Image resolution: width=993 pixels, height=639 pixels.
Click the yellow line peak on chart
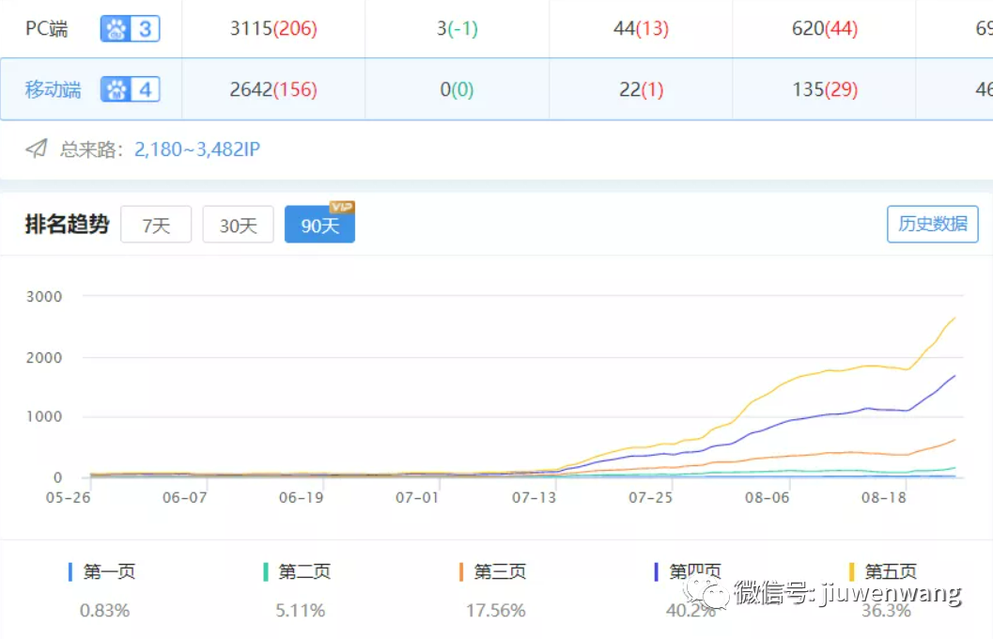[954, 318]
